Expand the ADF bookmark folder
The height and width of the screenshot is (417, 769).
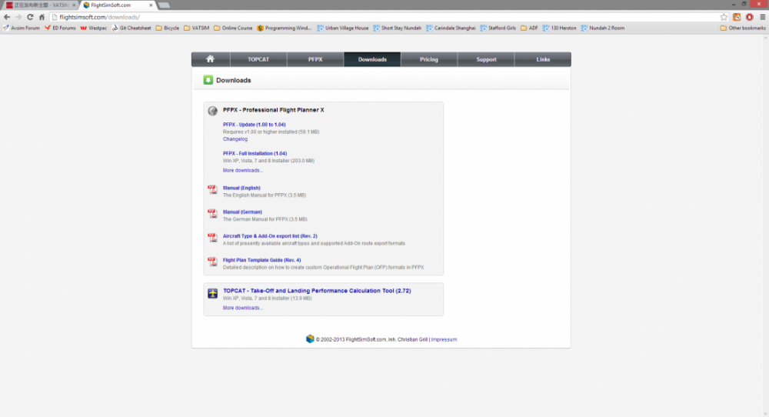(x=529, y=28)
